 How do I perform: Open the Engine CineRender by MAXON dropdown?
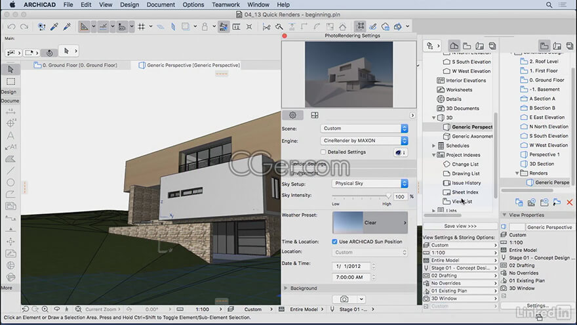coord(364,141)
